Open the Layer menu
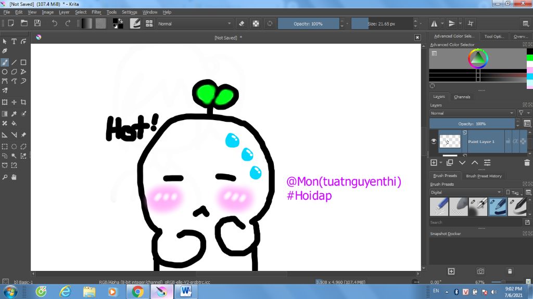The width and height of the screenshot is (533, 299). click(x=64, y=12)
